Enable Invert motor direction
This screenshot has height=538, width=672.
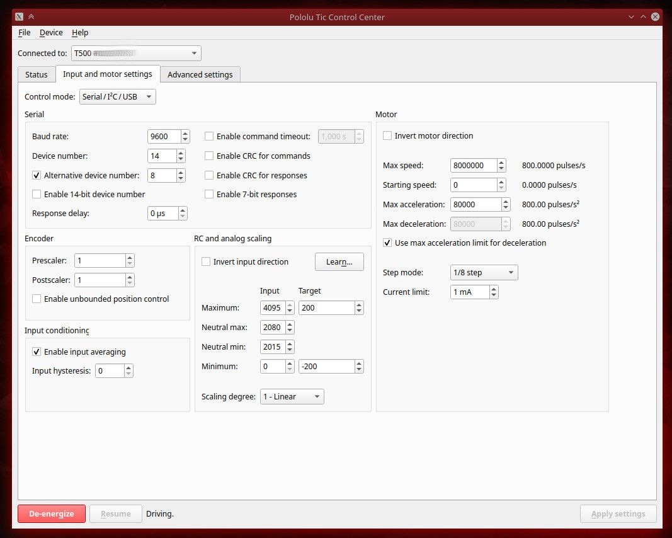click(387, 135)
